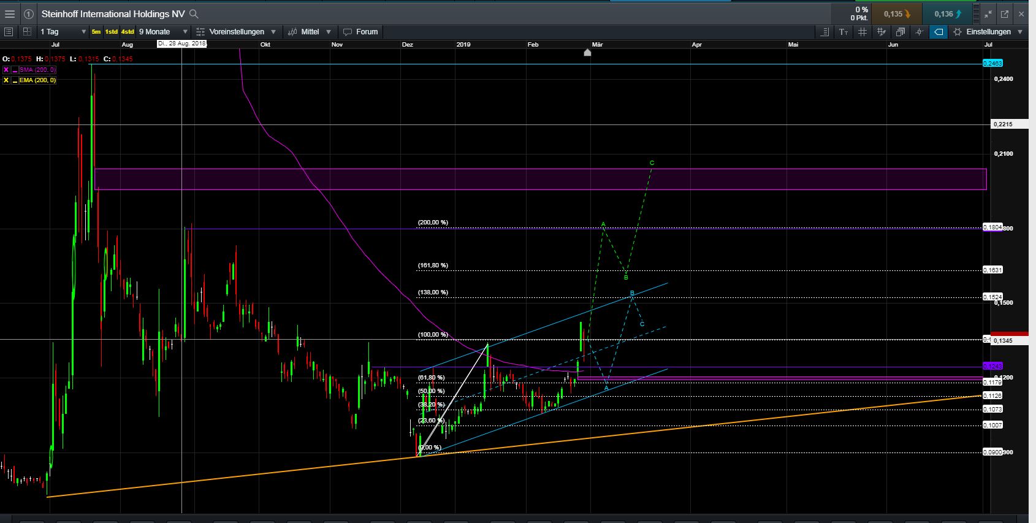
Task: Open the 1 Tag interval dropdown
Action: coord(64,32)
